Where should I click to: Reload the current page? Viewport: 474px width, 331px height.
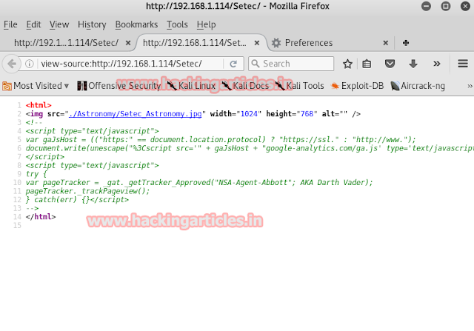[x=233, y=64]
